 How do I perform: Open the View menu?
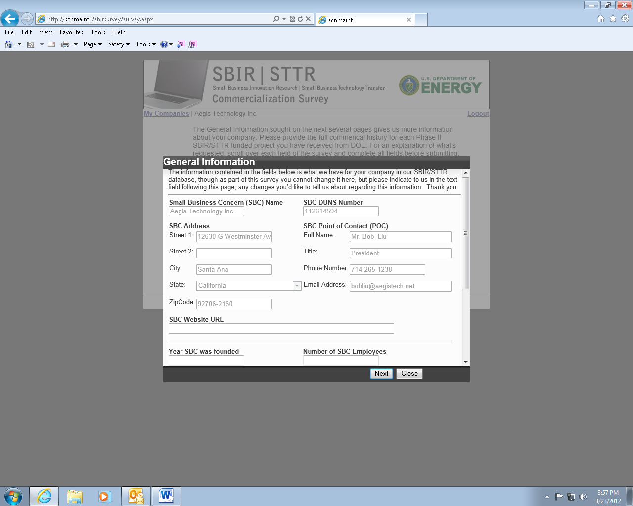45,32
